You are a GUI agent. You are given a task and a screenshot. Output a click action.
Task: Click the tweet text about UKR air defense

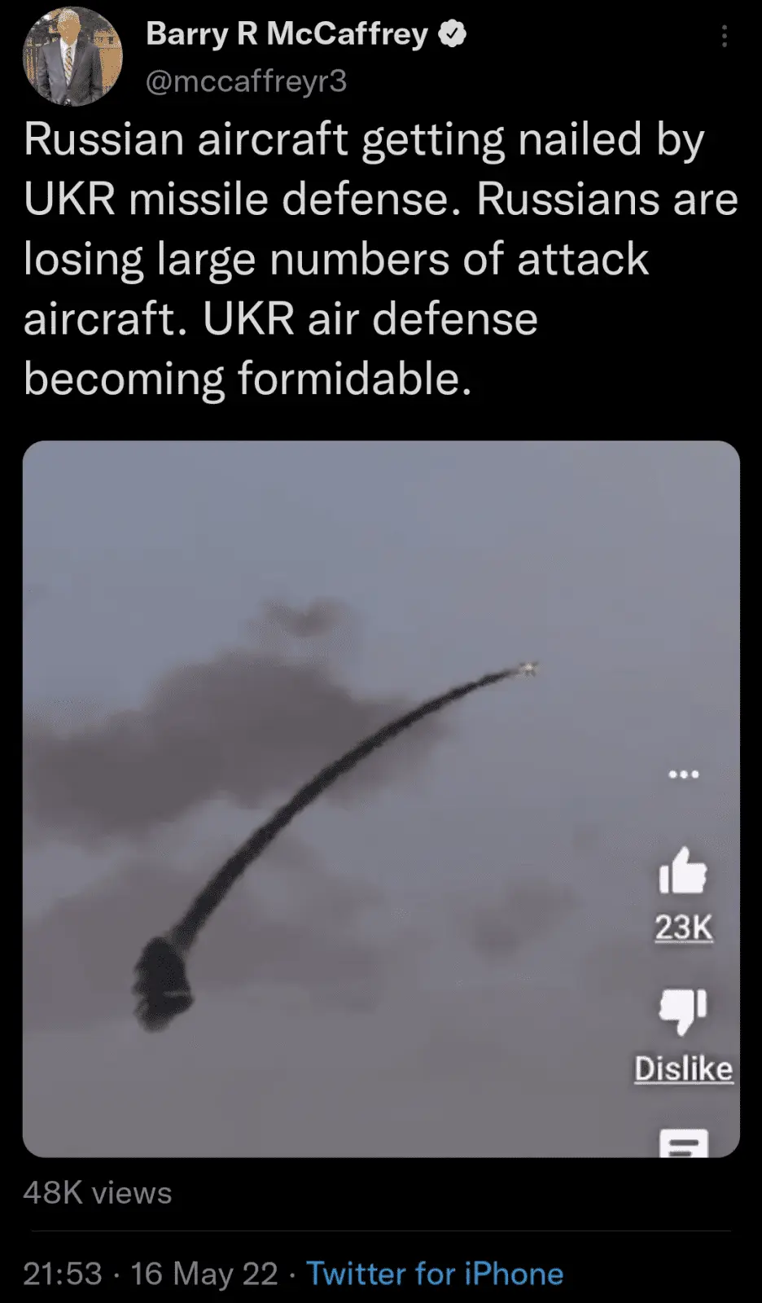(x=380, y=259)
